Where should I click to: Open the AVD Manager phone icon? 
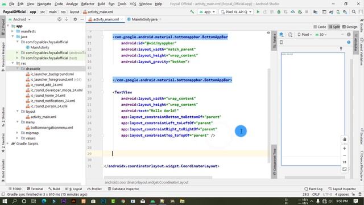point(338,11)
